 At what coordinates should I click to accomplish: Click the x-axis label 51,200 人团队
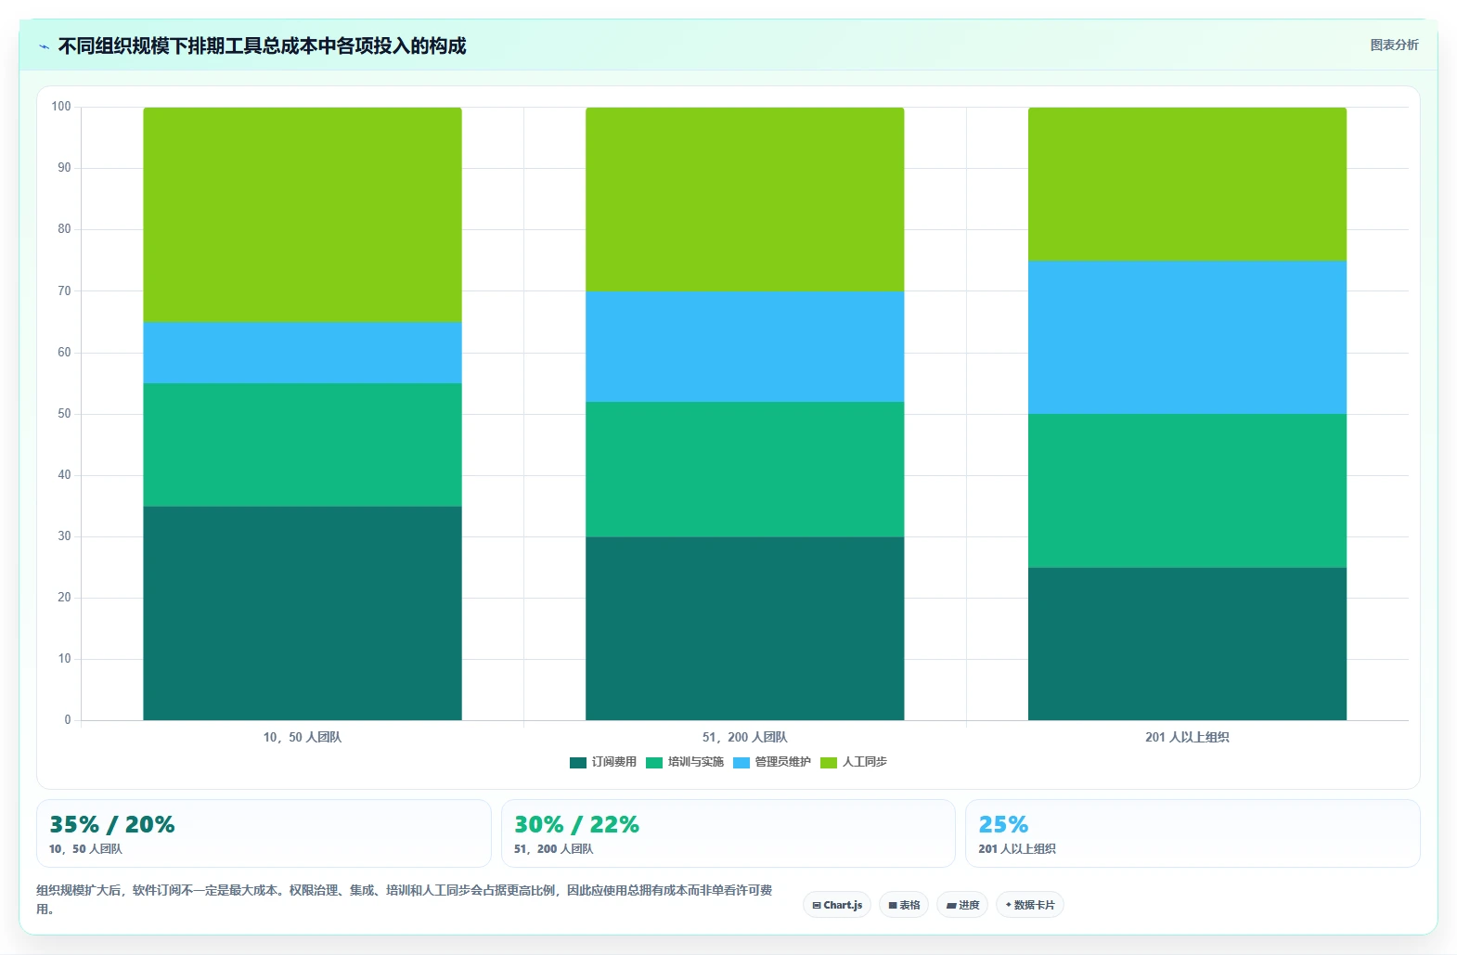coord(745,738)
